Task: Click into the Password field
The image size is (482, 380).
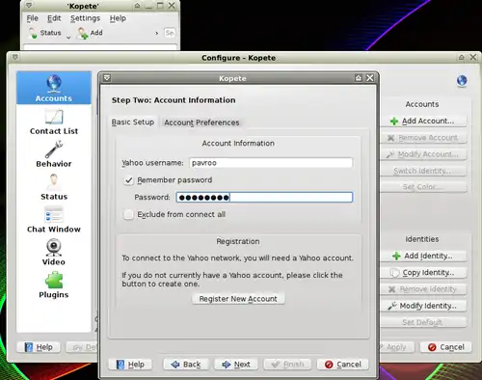Action: (264, 197)
